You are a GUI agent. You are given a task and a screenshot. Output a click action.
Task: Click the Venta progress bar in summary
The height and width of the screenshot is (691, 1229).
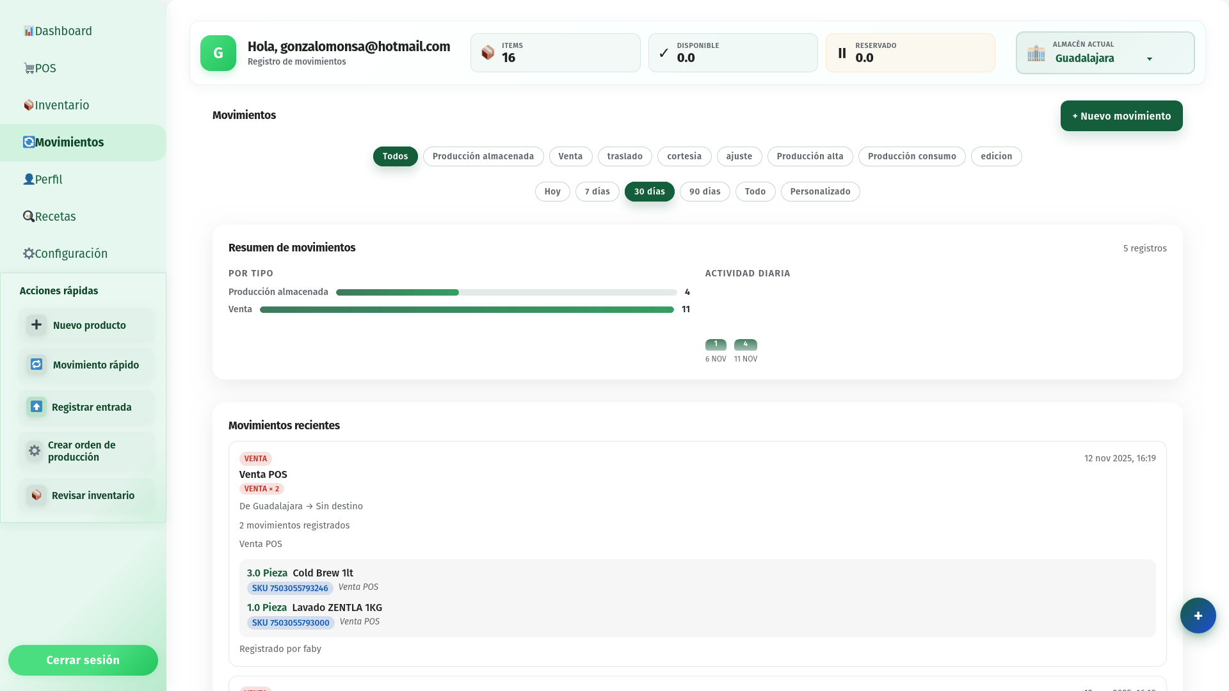(466, 310)
